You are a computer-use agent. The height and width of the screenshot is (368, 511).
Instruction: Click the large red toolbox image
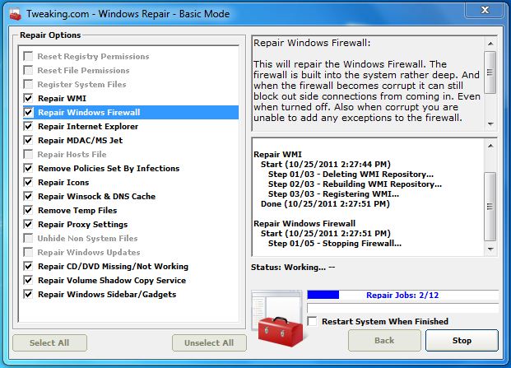point(281,332)
